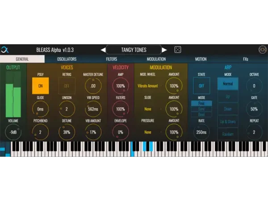268x201 pixels.
Task: Click the VOLUME -9dB knob
Action: pyautogui.click(x=13, y=132)
